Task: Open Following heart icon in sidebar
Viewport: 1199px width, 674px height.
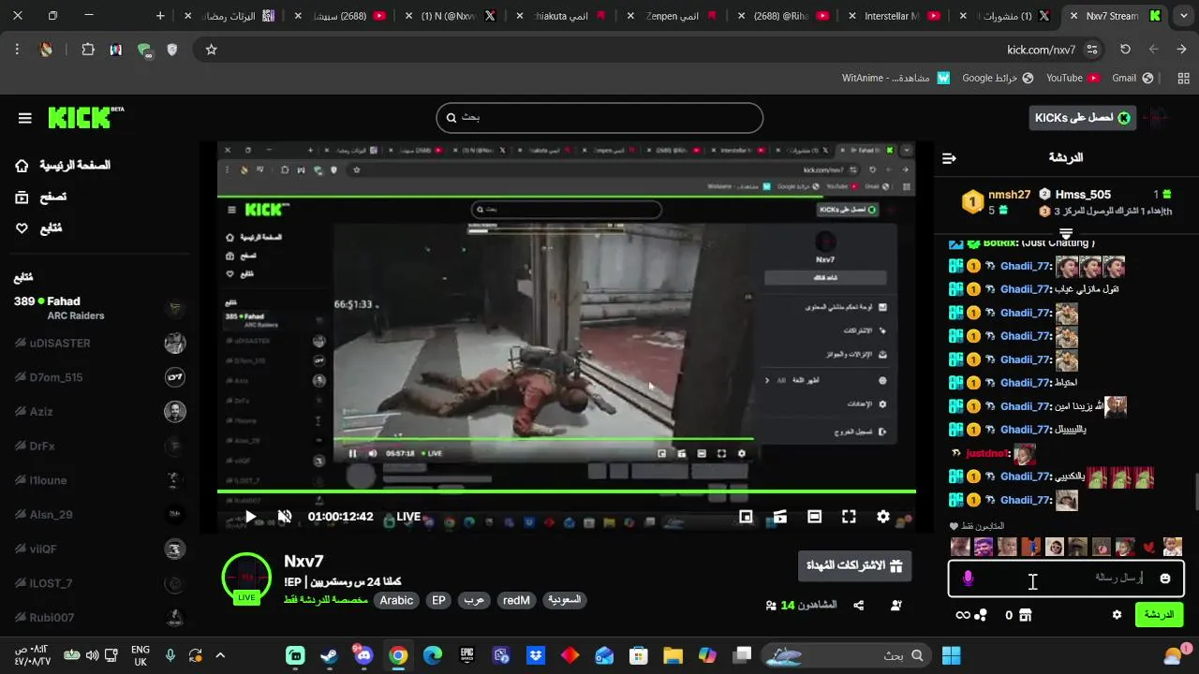Action: coord(22,227)
